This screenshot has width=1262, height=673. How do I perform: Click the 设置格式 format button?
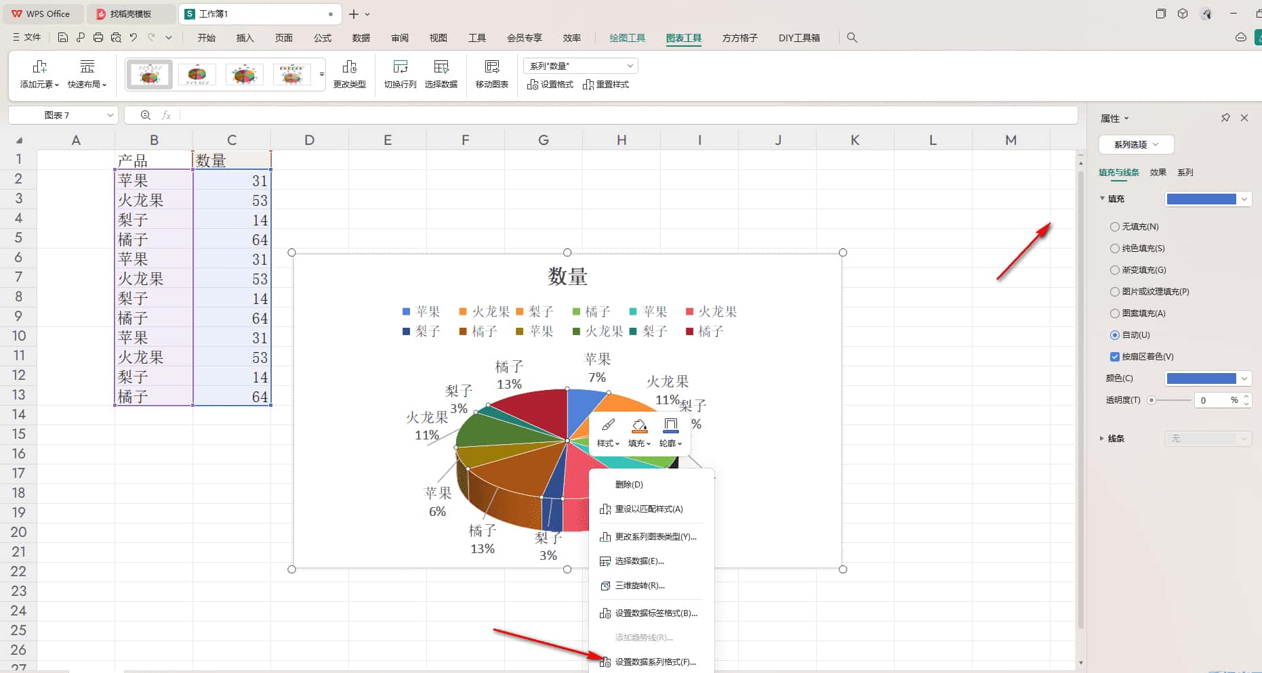(x=550, y=85)
